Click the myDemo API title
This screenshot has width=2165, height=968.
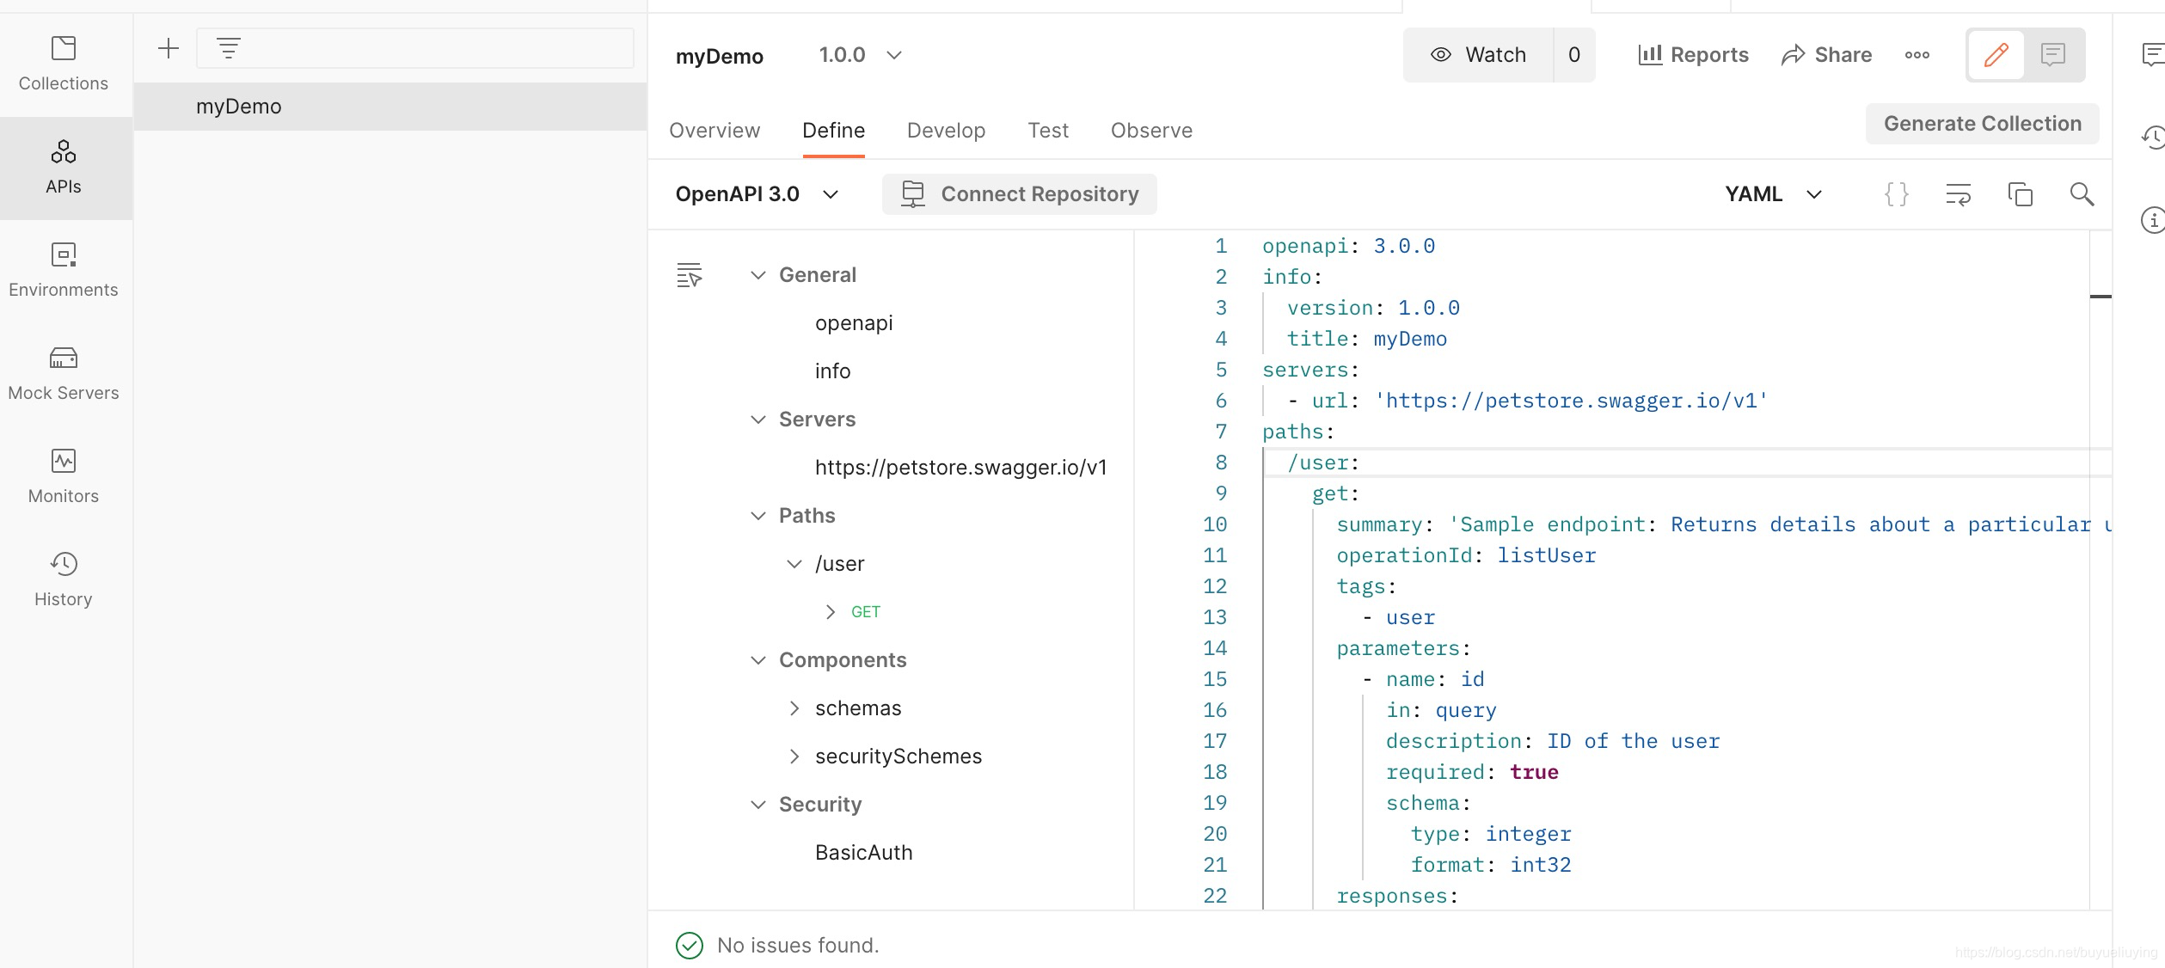click(x=720, y=57)
